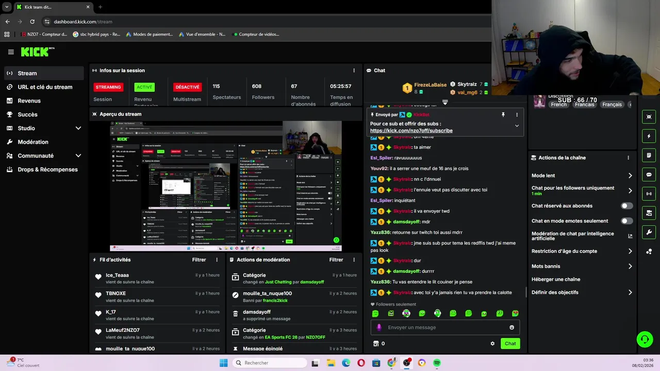Click the wrench icon in right rail

coord(649,232)
